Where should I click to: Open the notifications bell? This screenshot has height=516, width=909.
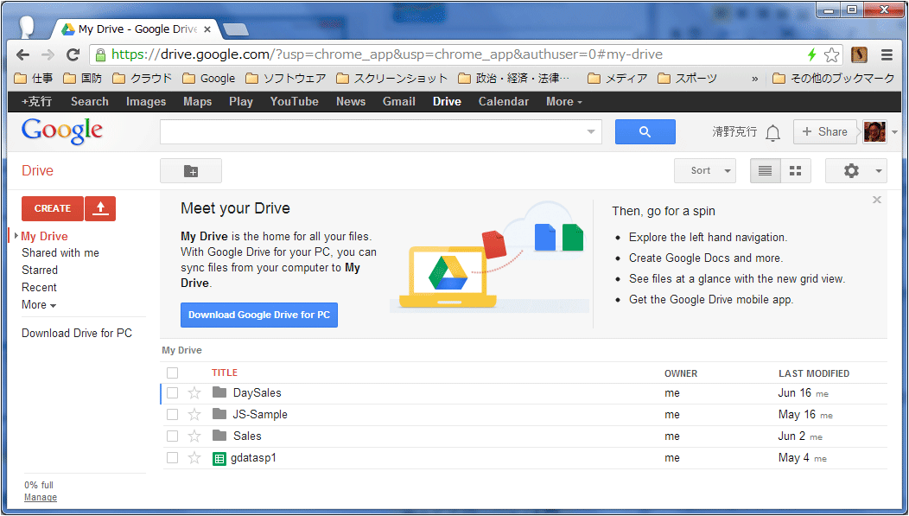tap(772, 133)
